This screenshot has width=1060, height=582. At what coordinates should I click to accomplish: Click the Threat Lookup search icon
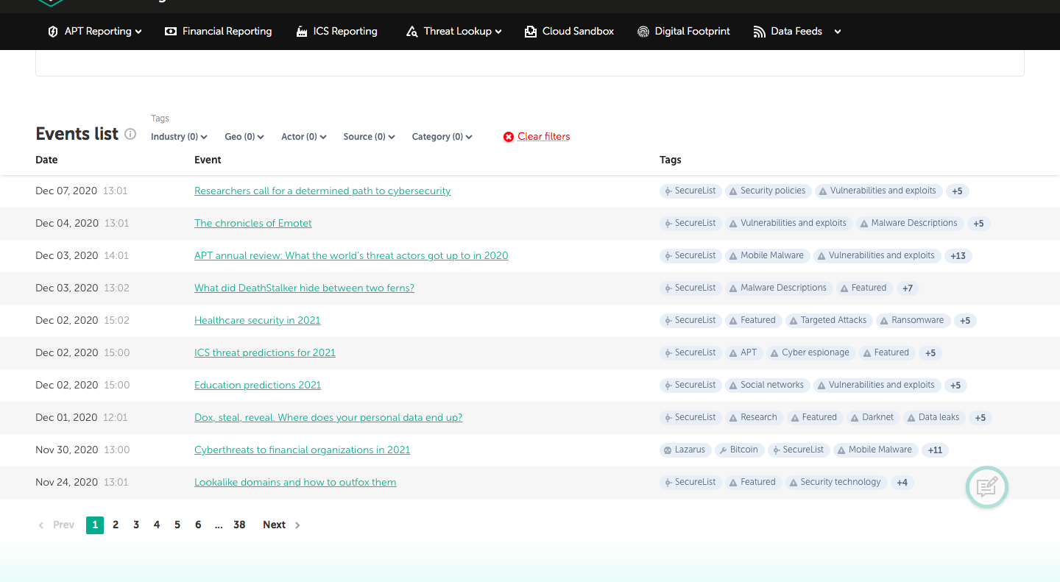tap(412, 32)
